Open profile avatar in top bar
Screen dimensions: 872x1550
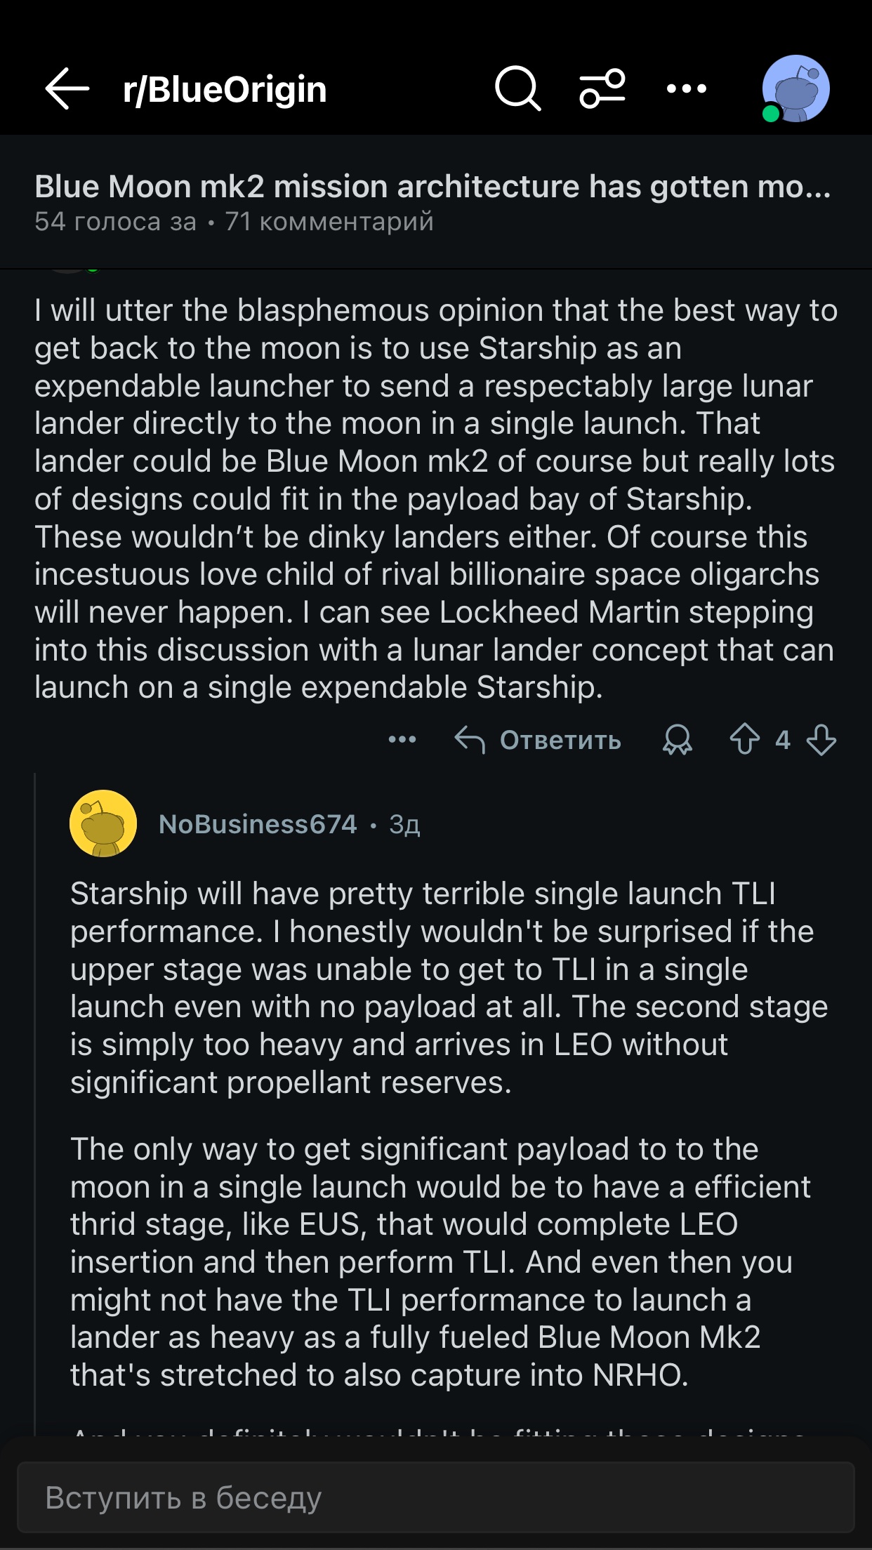pos(795,88)
